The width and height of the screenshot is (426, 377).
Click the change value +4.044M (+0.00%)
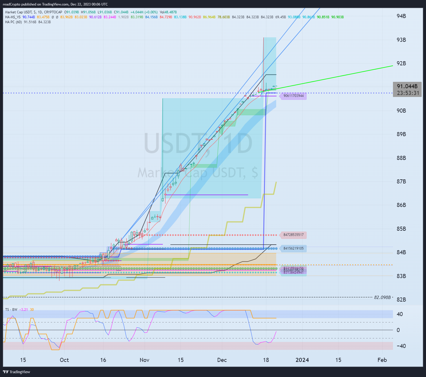coord(144,12)
